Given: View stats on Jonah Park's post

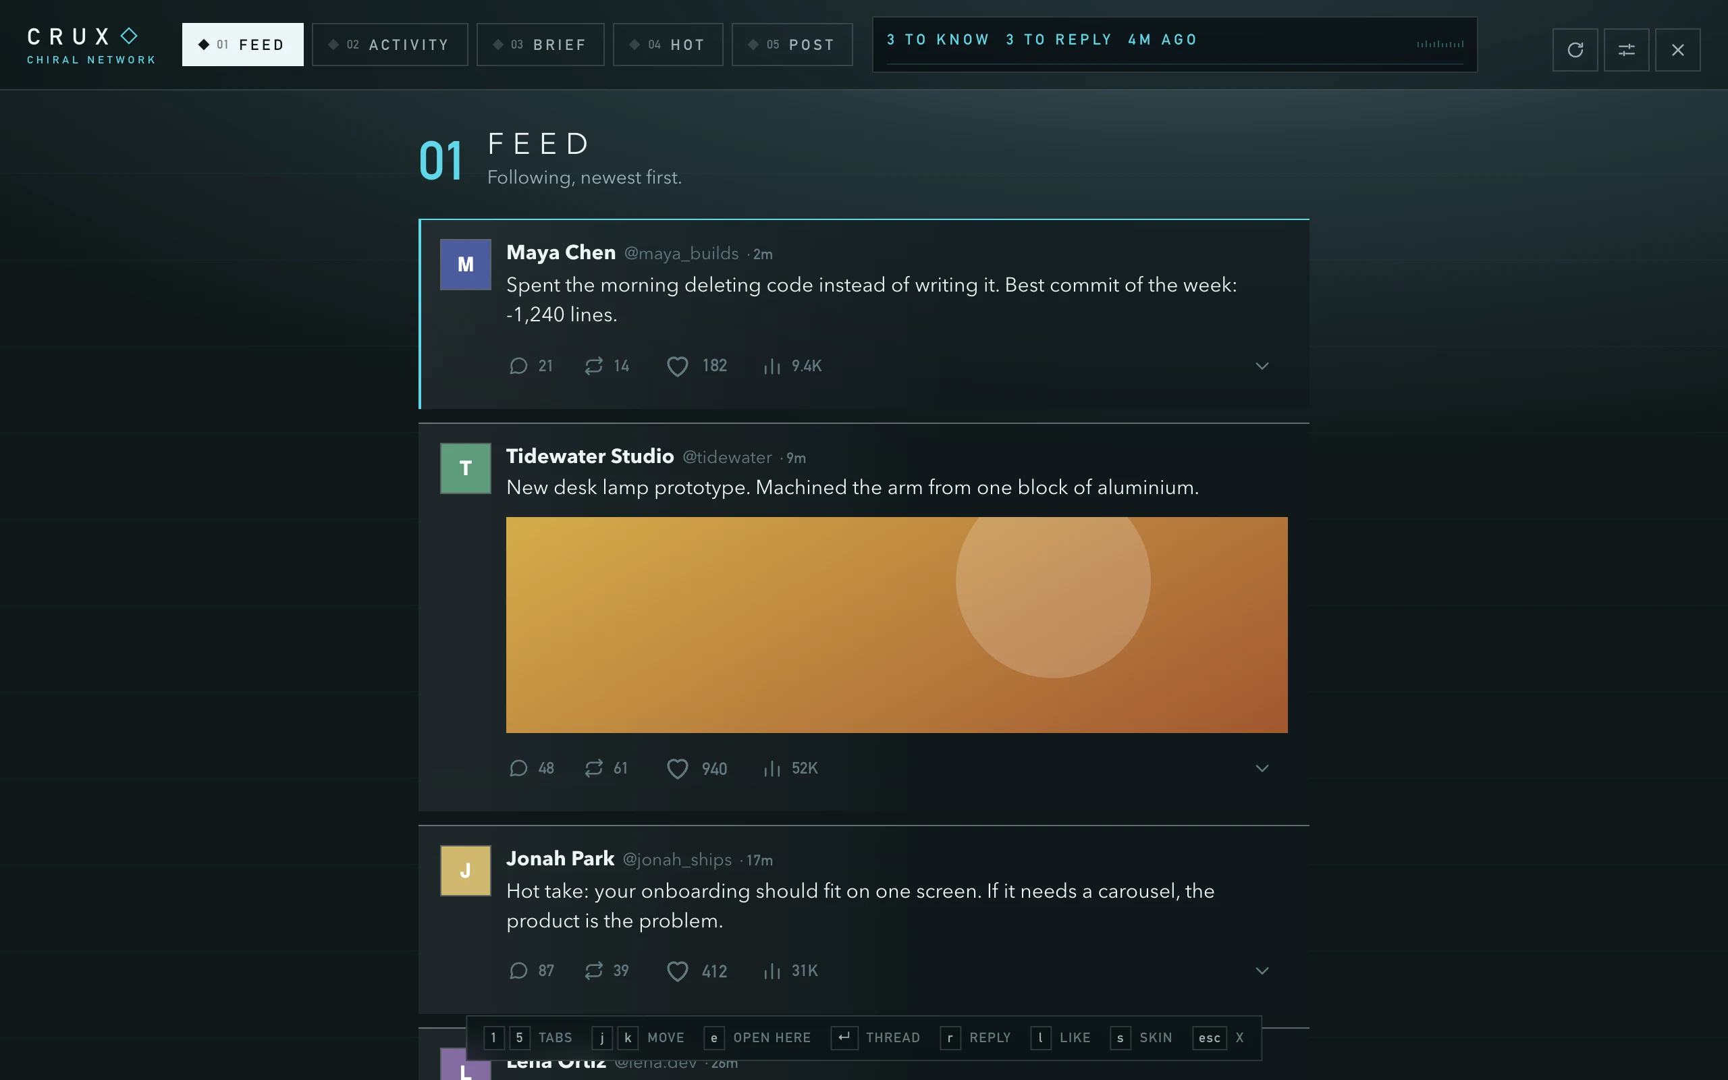Looking at the screenshot, I should tap(790, 971).
